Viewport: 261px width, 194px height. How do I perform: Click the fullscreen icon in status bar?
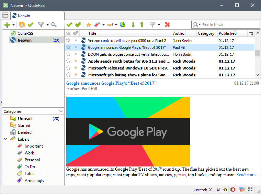click(x=250, y=190)
